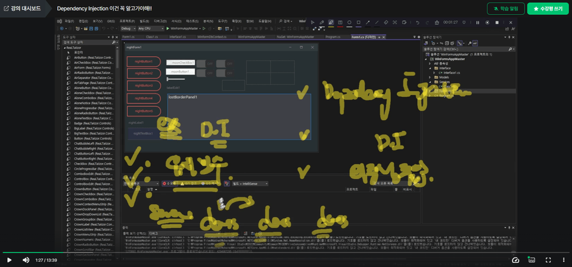Viewport: 572px width, 267px height.
Task: Click nightButton1 in the form designer
Action: coord(144,62)
